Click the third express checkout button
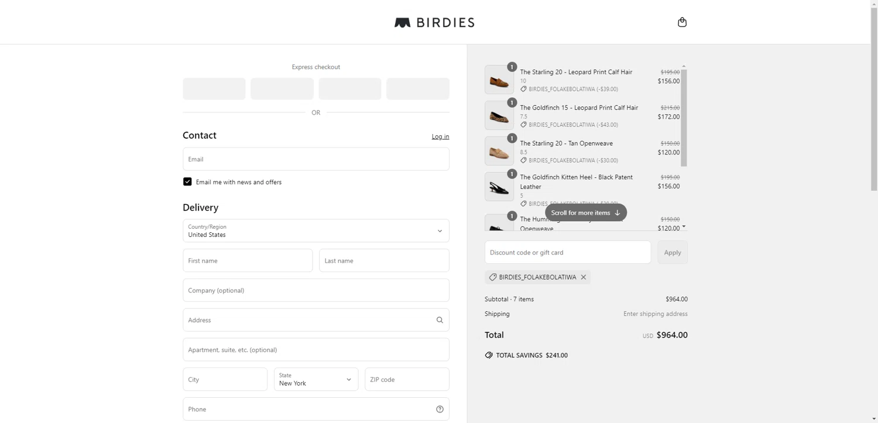The height and width of the screenshot is (423, 878). coord(350,89)
